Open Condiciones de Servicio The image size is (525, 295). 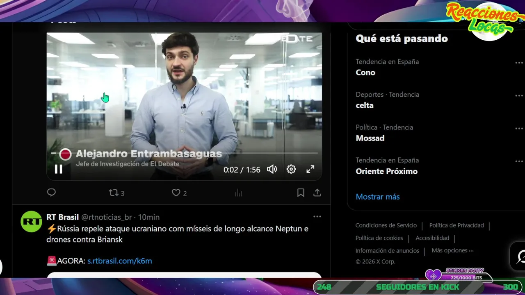pyautogui.click(x=386, y=225)
